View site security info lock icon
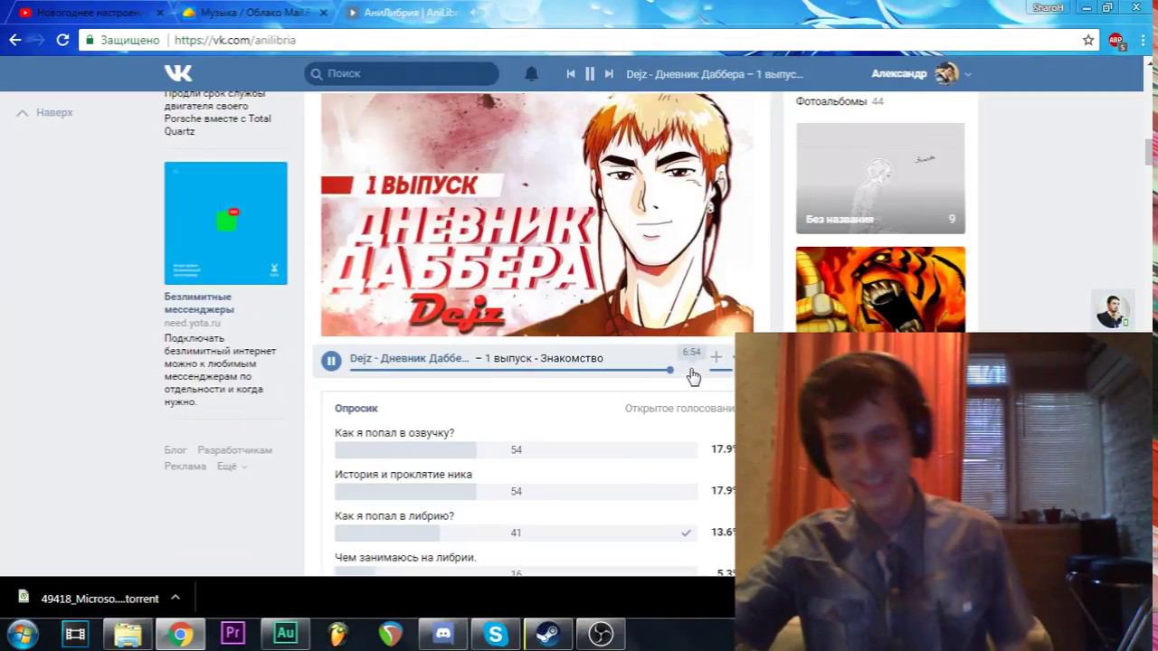1158x651 pixels. pyautogui.click(x=89, y=40)
